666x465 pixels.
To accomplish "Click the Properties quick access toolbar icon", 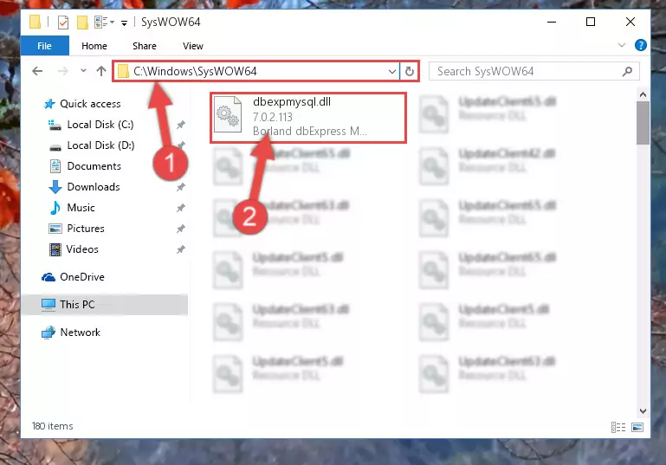I will pos(63,23).
